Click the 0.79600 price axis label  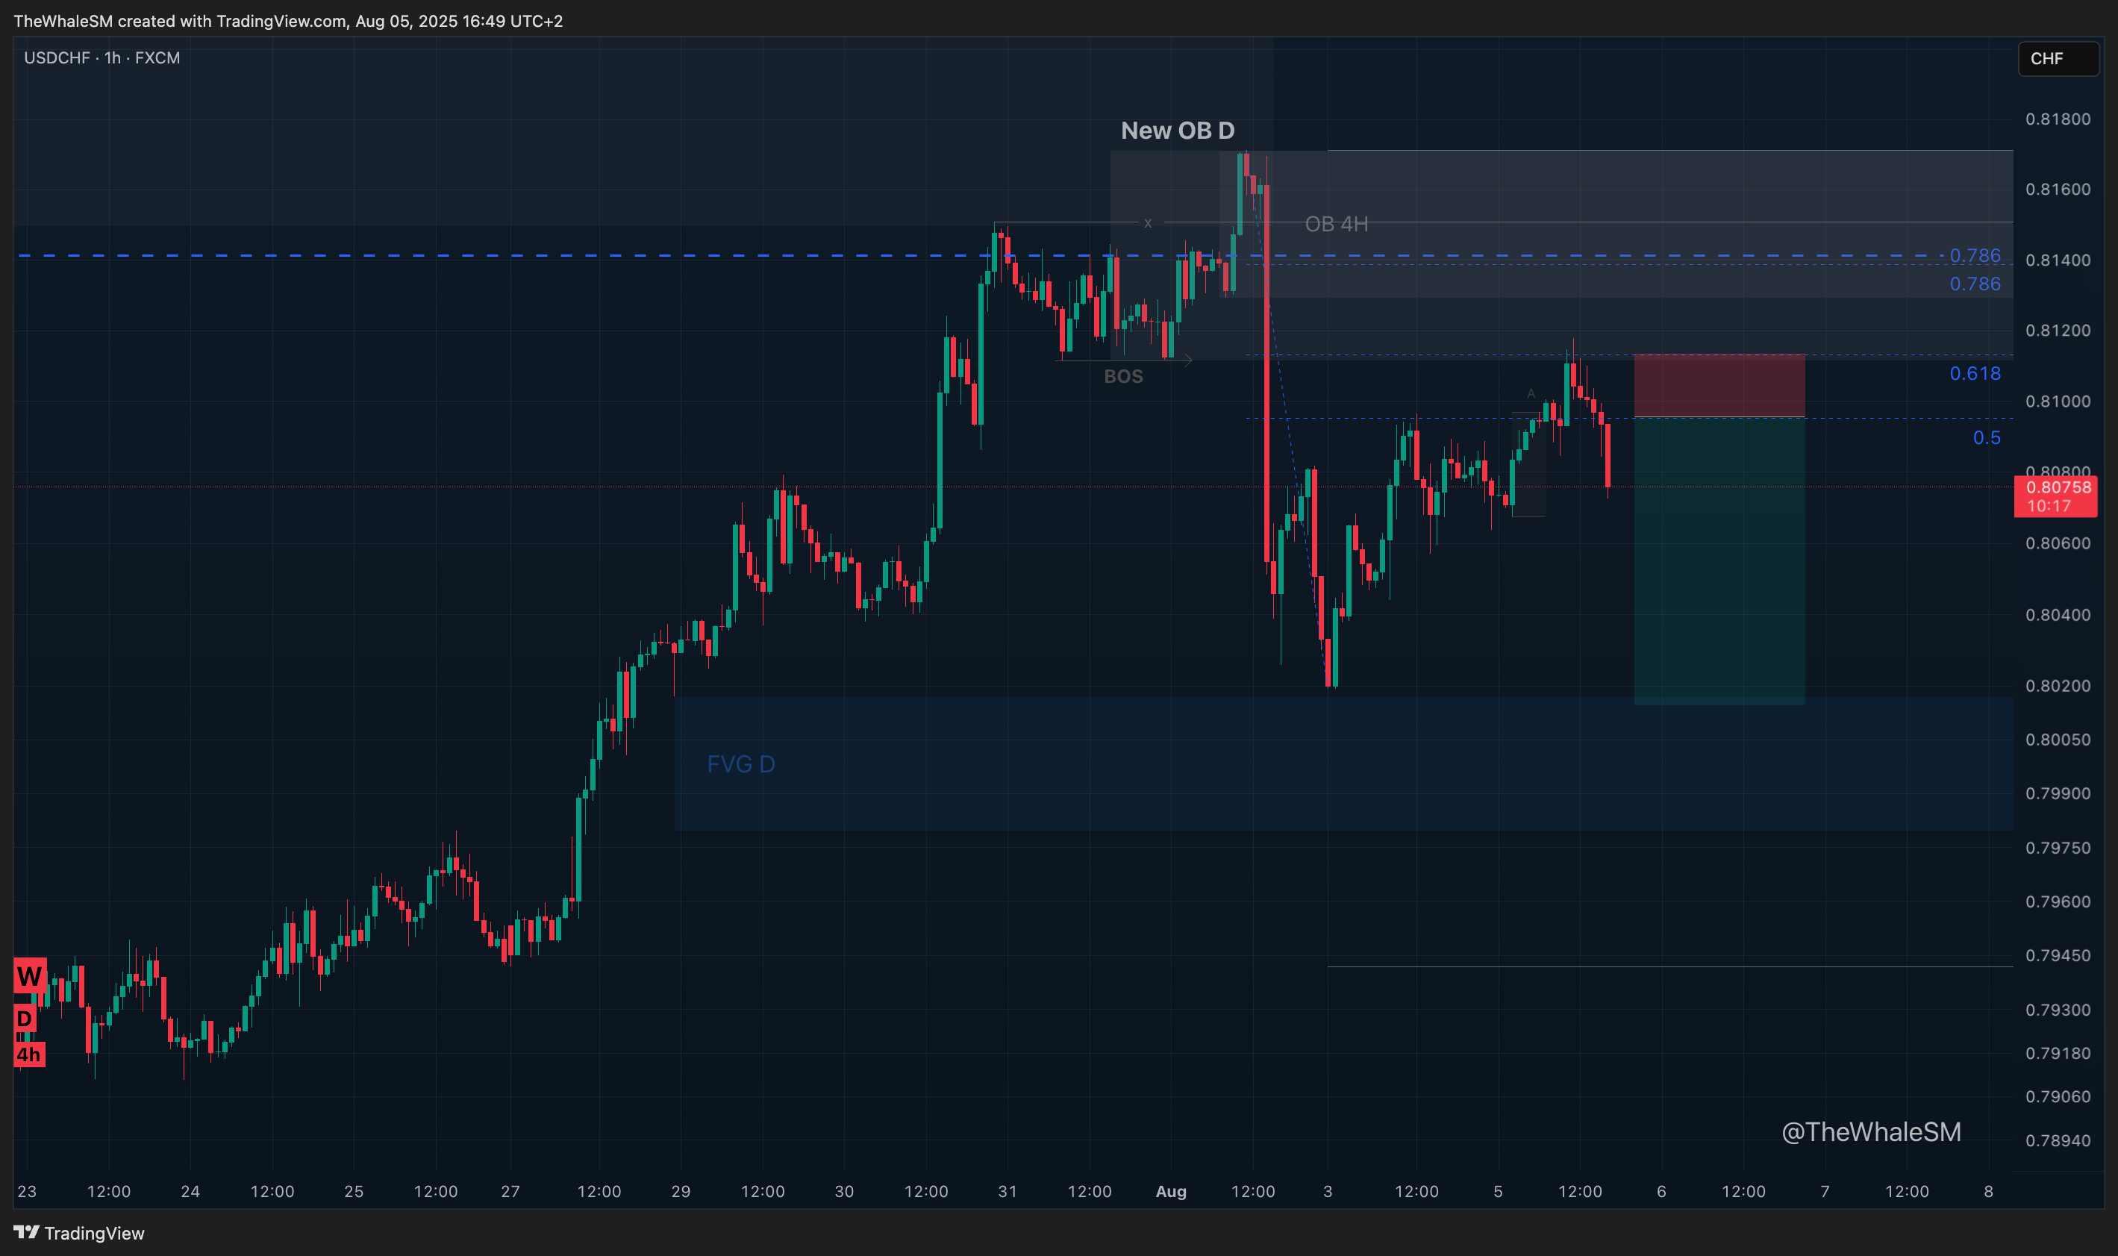(x=2057, y=902)
